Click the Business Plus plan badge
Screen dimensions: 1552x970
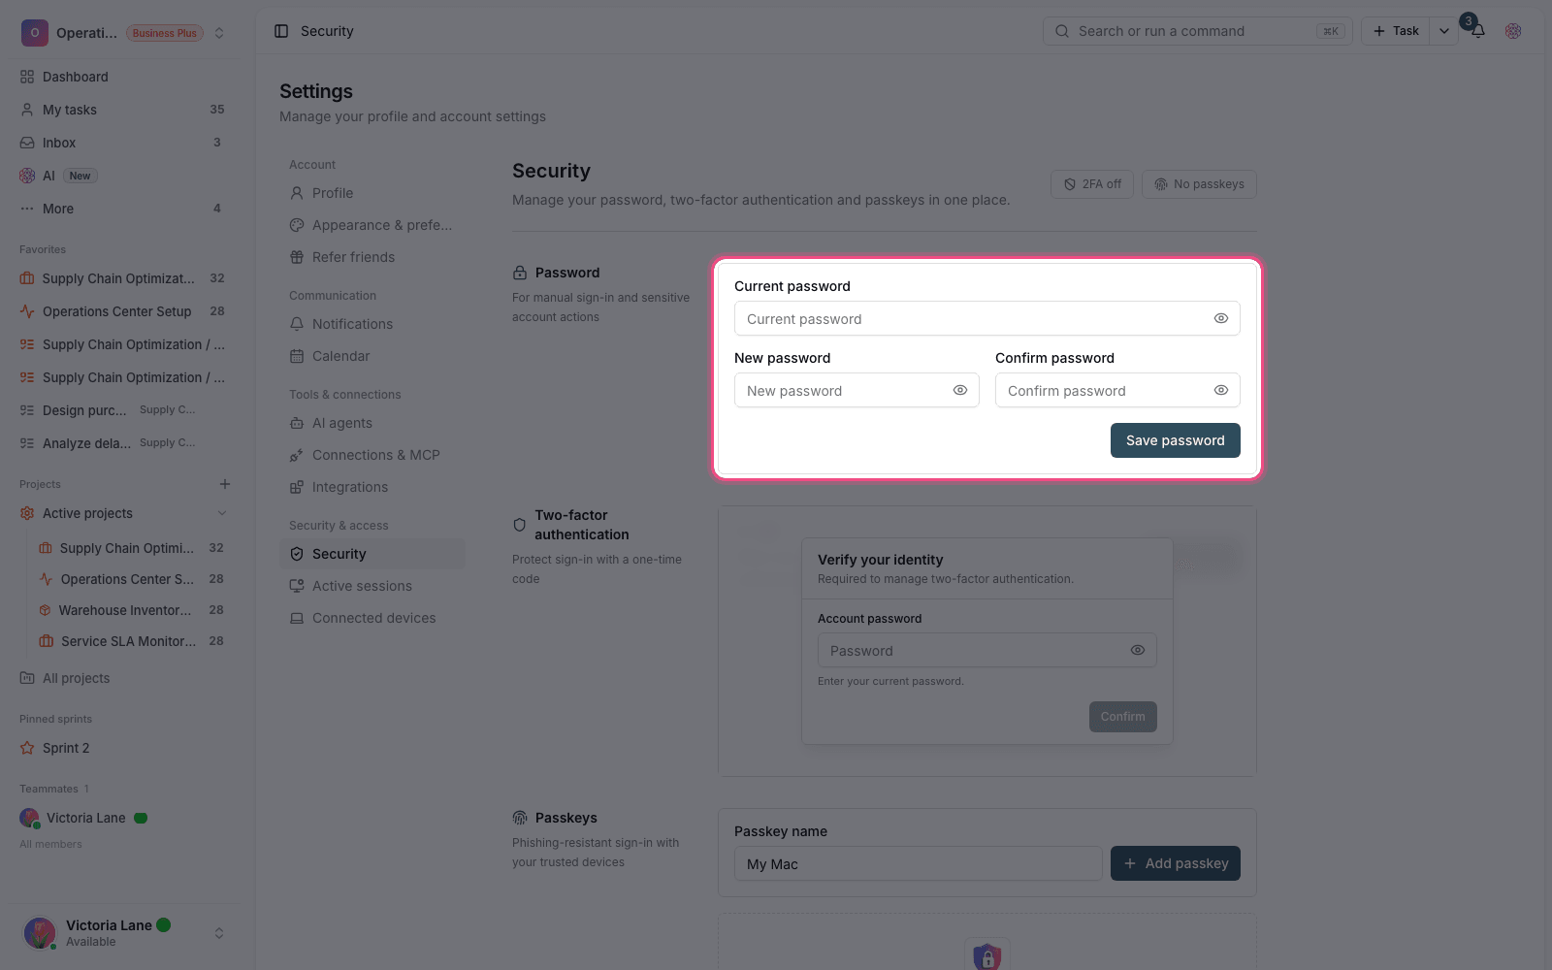pos(164,33)
